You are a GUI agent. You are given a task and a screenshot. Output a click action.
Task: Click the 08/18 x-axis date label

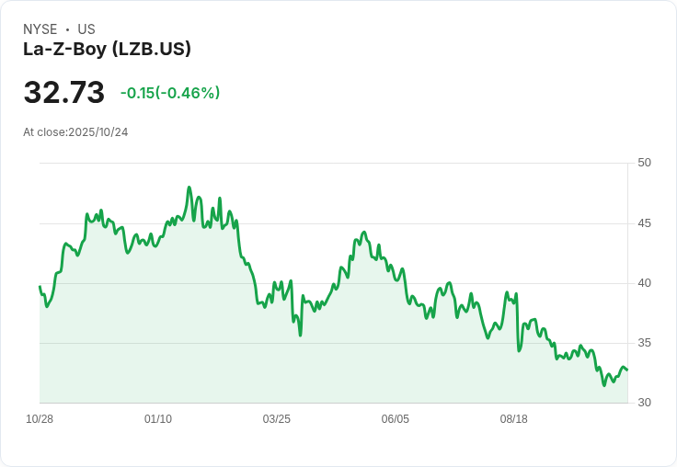click(514, 419)
